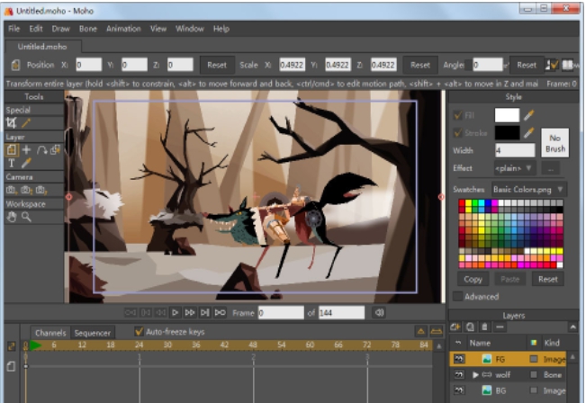Click the Follow Path curved arrow tool
The width and height of the screenshot is (586, 403).
tap(41, 149)
